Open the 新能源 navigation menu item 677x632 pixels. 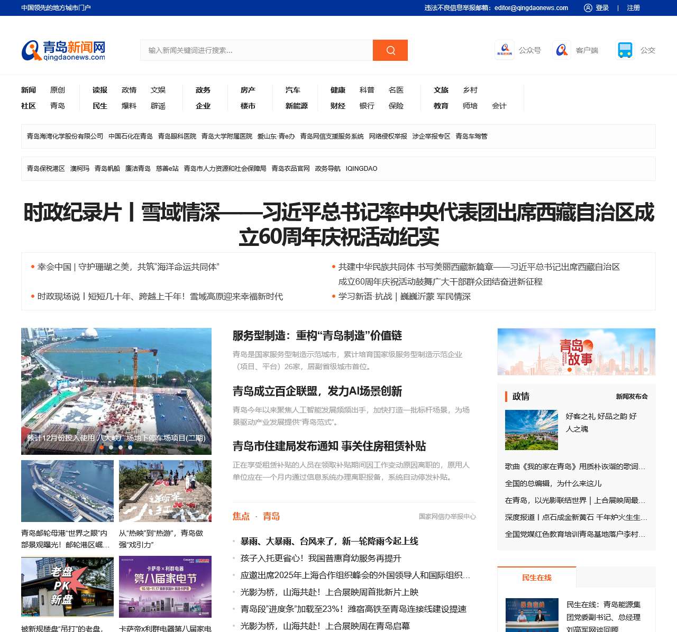(296, 106)
